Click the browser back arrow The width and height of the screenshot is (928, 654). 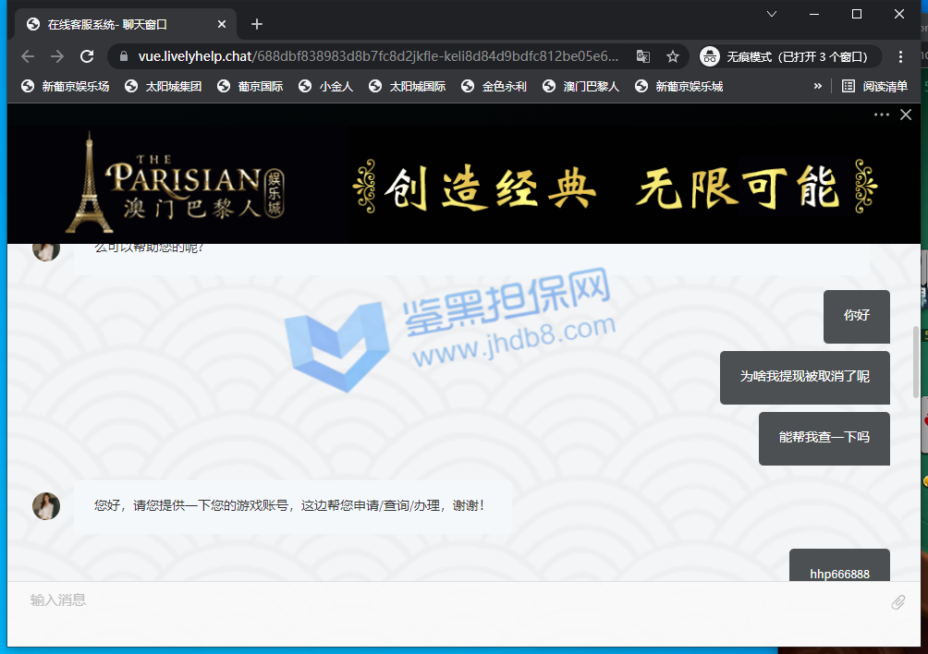click(x=28, y=56)
